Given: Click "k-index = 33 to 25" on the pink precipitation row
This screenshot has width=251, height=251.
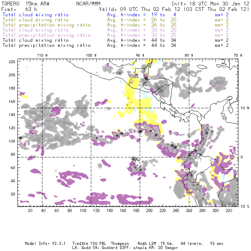Looking at the screenshot, I should (x=149, y=35).
